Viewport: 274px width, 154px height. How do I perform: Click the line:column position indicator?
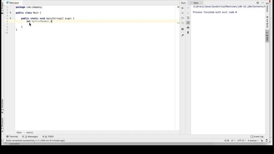[x=226, y=141]
